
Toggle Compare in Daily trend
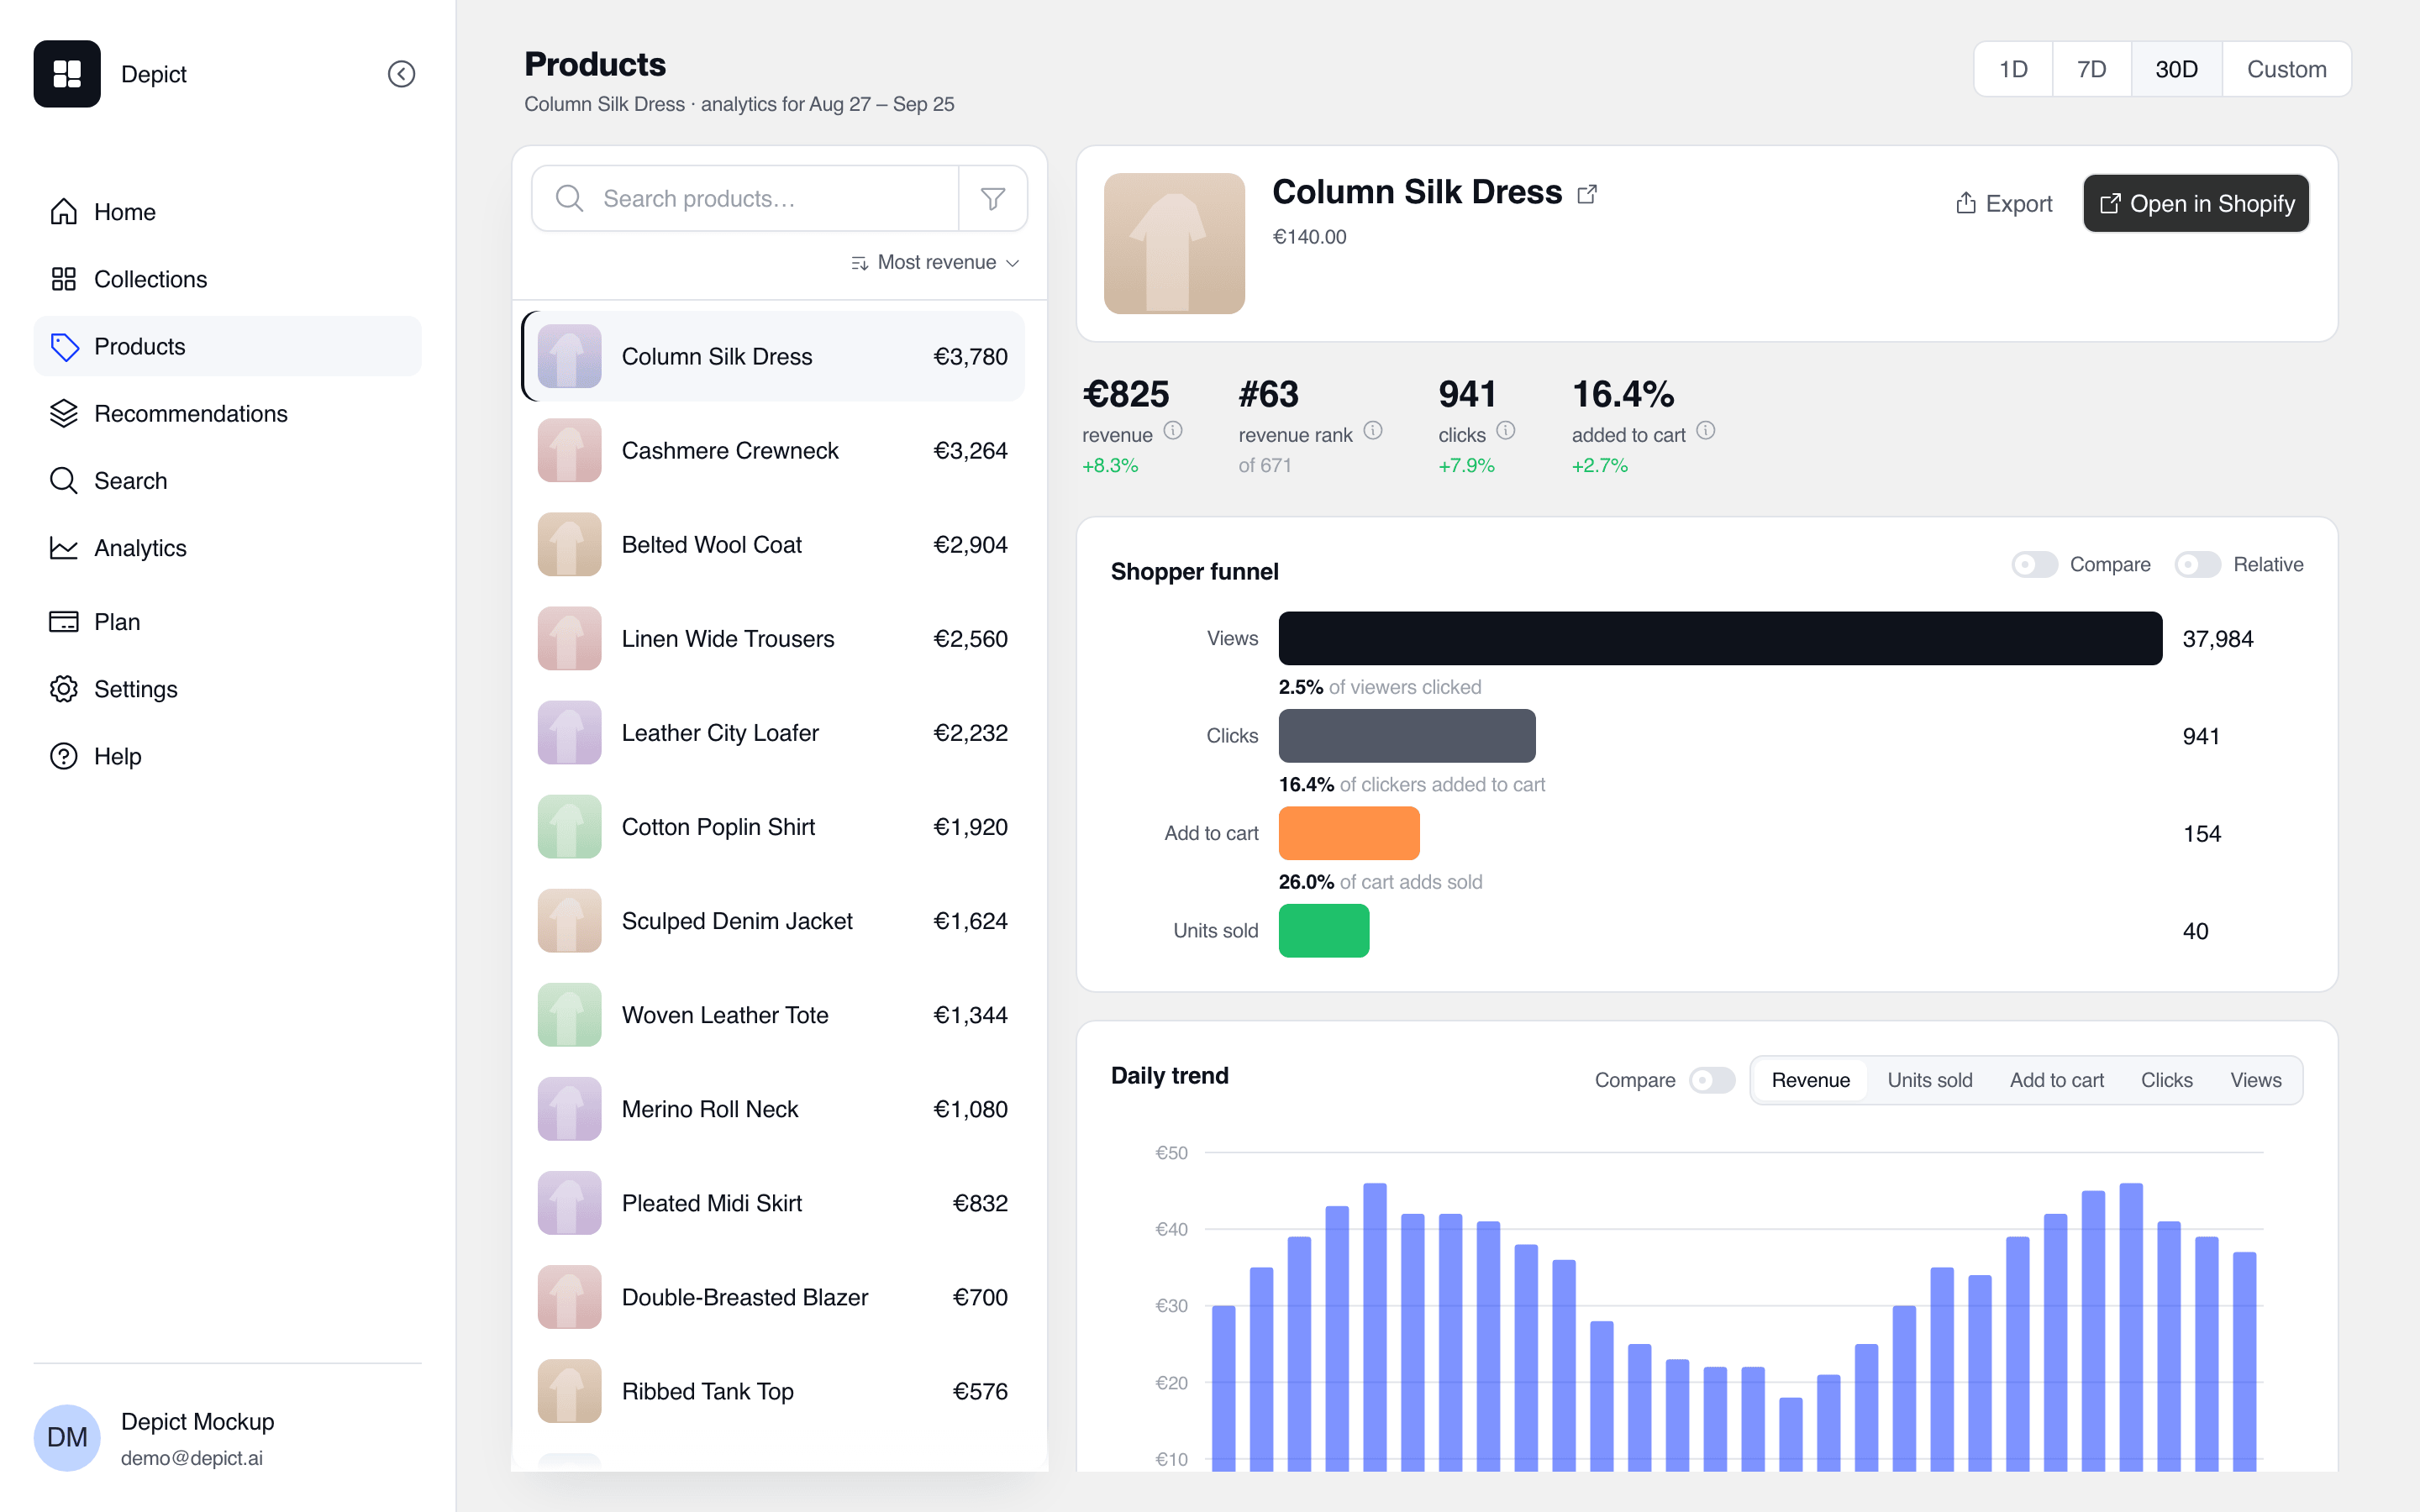point(1712,1080)
